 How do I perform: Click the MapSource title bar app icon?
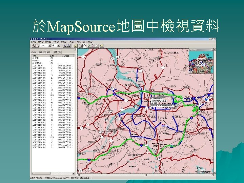coord(31,39)
